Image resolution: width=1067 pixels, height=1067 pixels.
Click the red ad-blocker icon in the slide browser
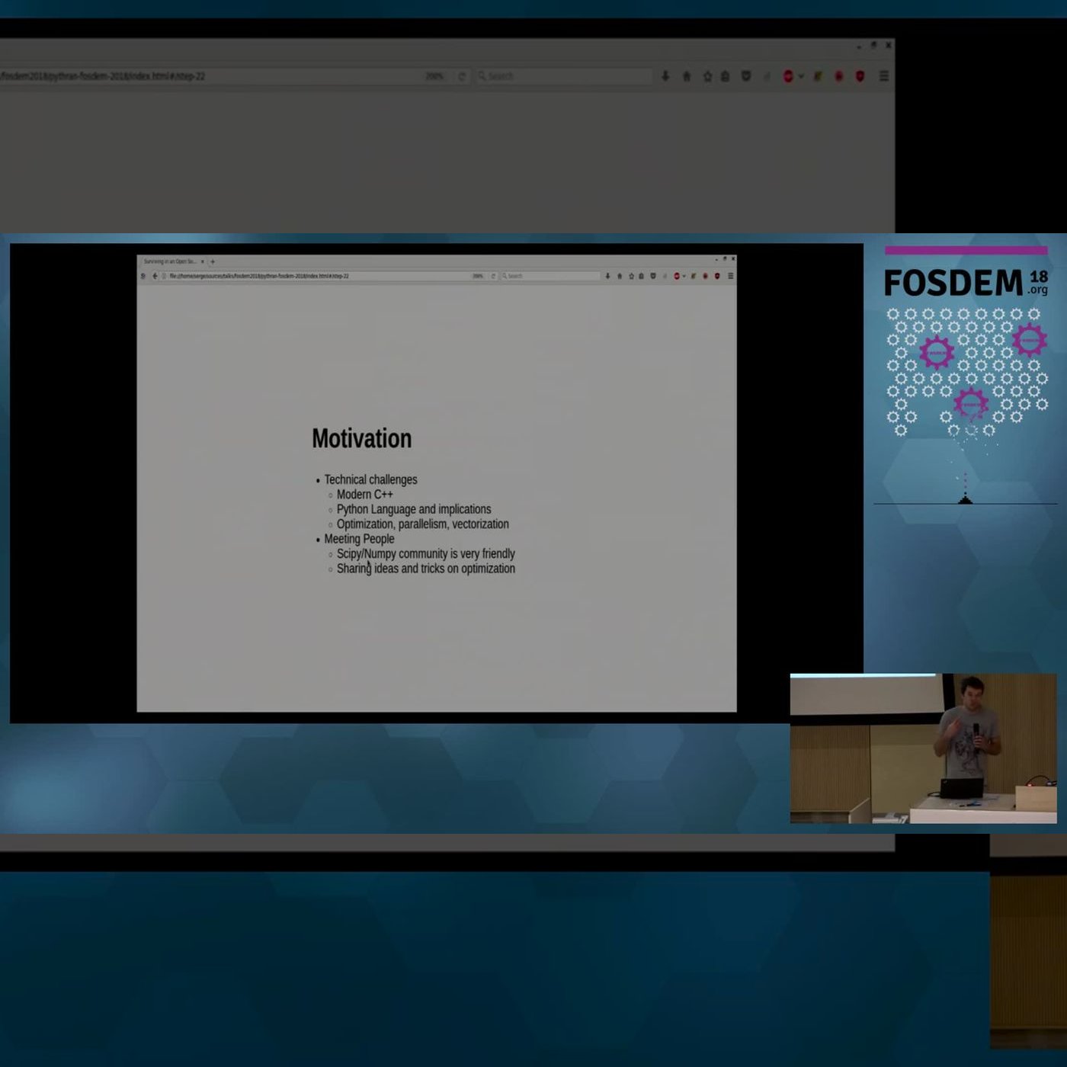tap(676, 276)
